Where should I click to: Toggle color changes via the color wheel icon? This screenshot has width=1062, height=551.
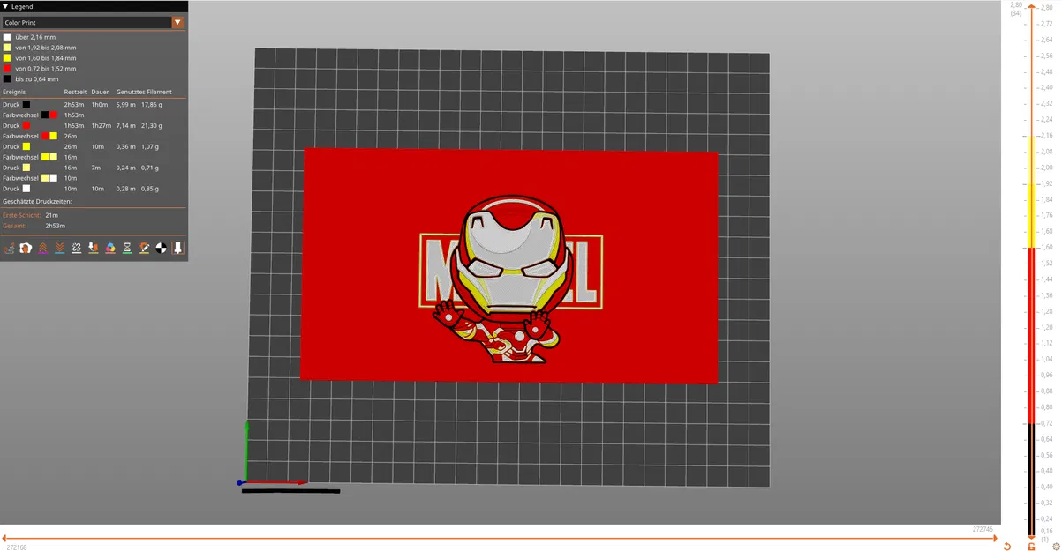(x=110, y=248)
